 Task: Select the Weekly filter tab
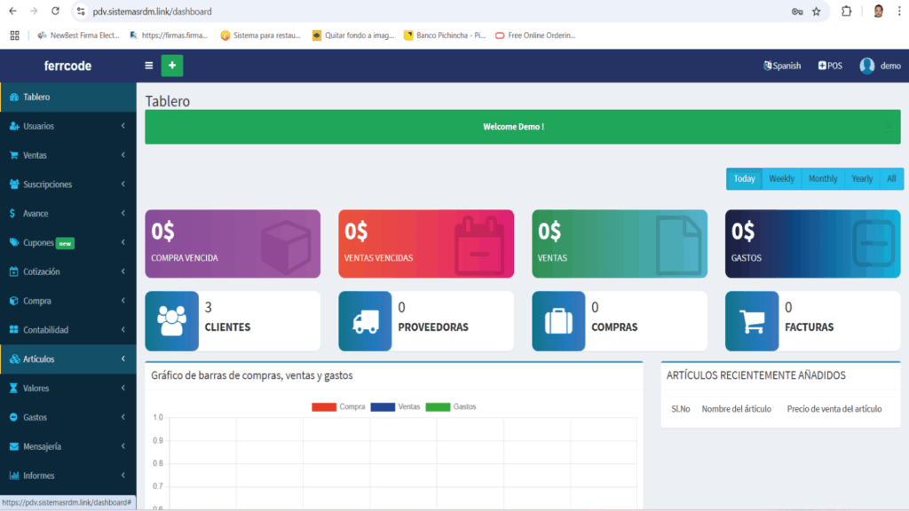(x=781, y=178)
